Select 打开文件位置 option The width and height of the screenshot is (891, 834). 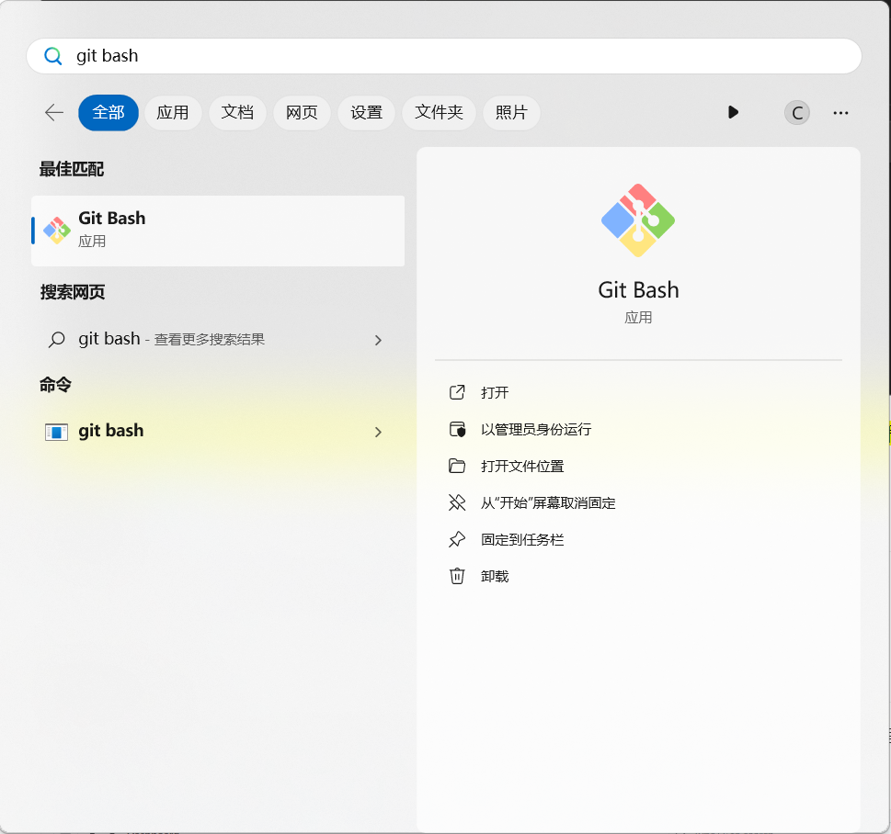(x=522, y=466)
